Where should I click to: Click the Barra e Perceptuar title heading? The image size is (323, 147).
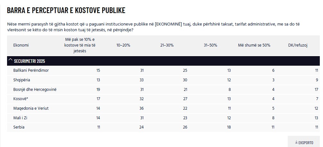point(66,10)
